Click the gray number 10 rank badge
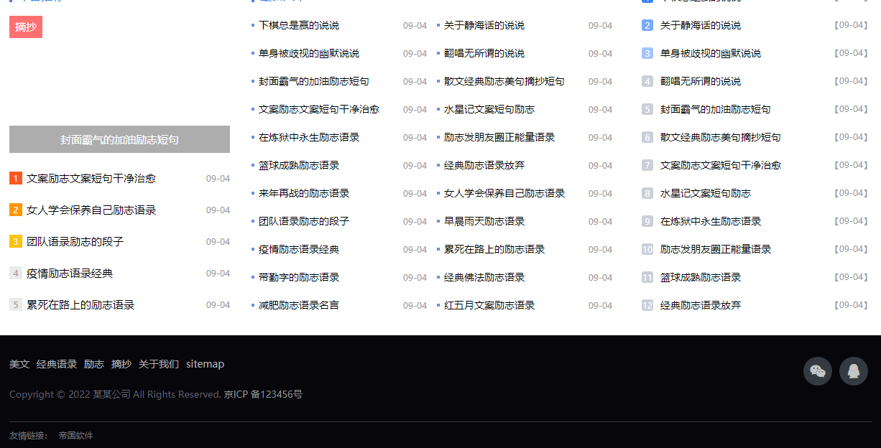Viewport: 881px width, 448px height. [647, 249]
